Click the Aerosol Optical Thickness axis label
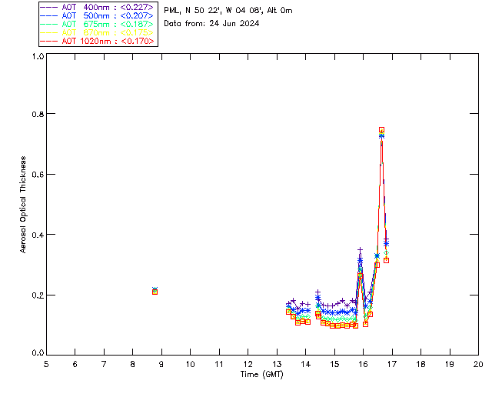The width and height of the screenshot is (492, 394). 23,205
